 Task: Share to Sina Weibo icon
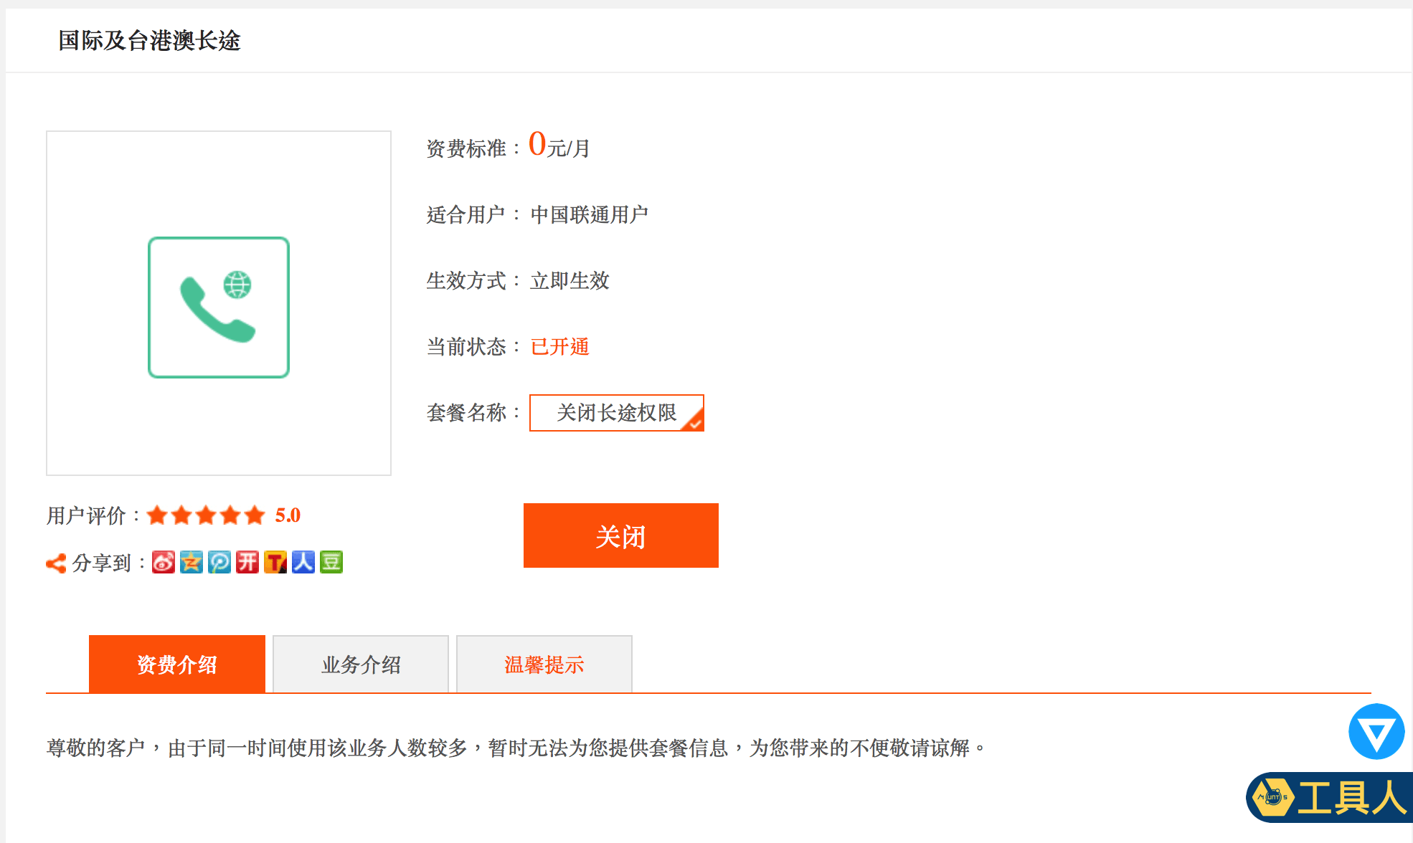(164, 562)
